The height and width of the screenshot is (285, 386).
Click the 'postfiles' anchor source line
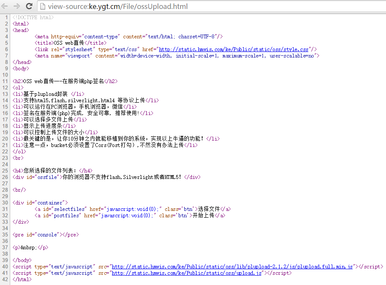click(130, 216)
